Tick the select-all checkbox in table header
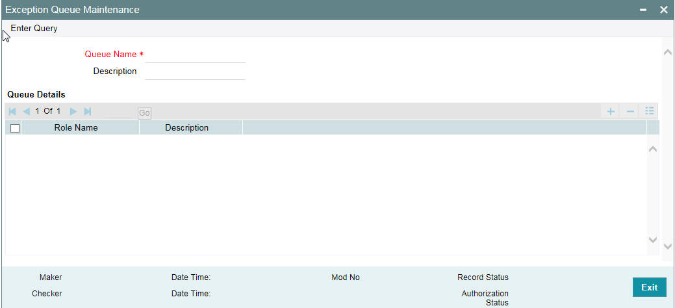 point(15,128)
